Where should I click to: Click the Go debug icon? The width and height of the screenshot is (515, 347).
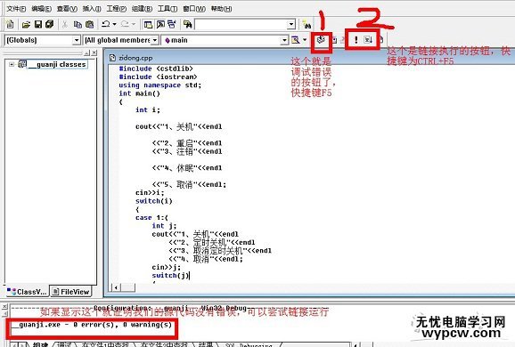coord(368,40)
